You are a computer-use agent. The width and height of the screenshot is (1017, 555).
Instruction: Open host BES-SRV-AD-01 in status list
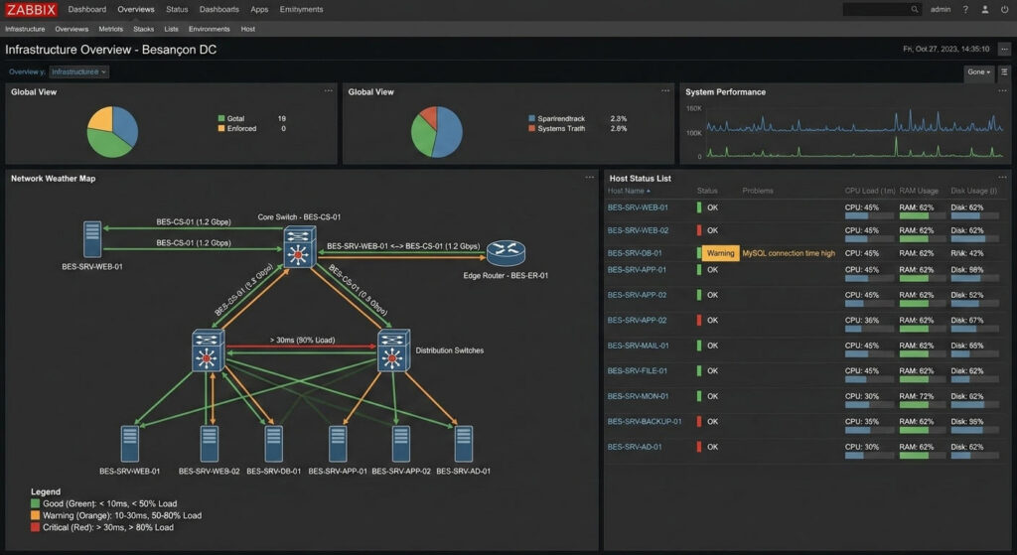[635, 447]
